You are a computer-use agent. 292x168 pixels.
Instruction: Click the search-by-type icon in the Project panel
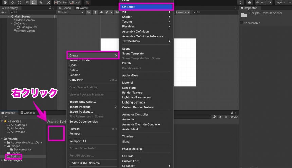[x=215, y=117]
